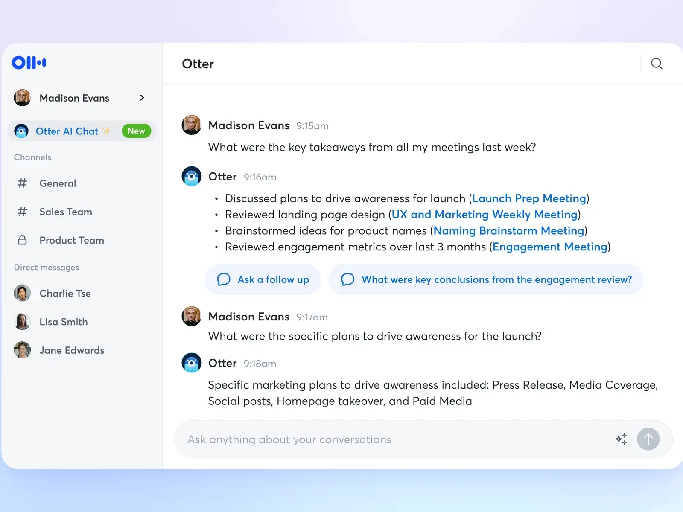Click the green New badge
Screen dimensions: 683x512
coord(137,131)
